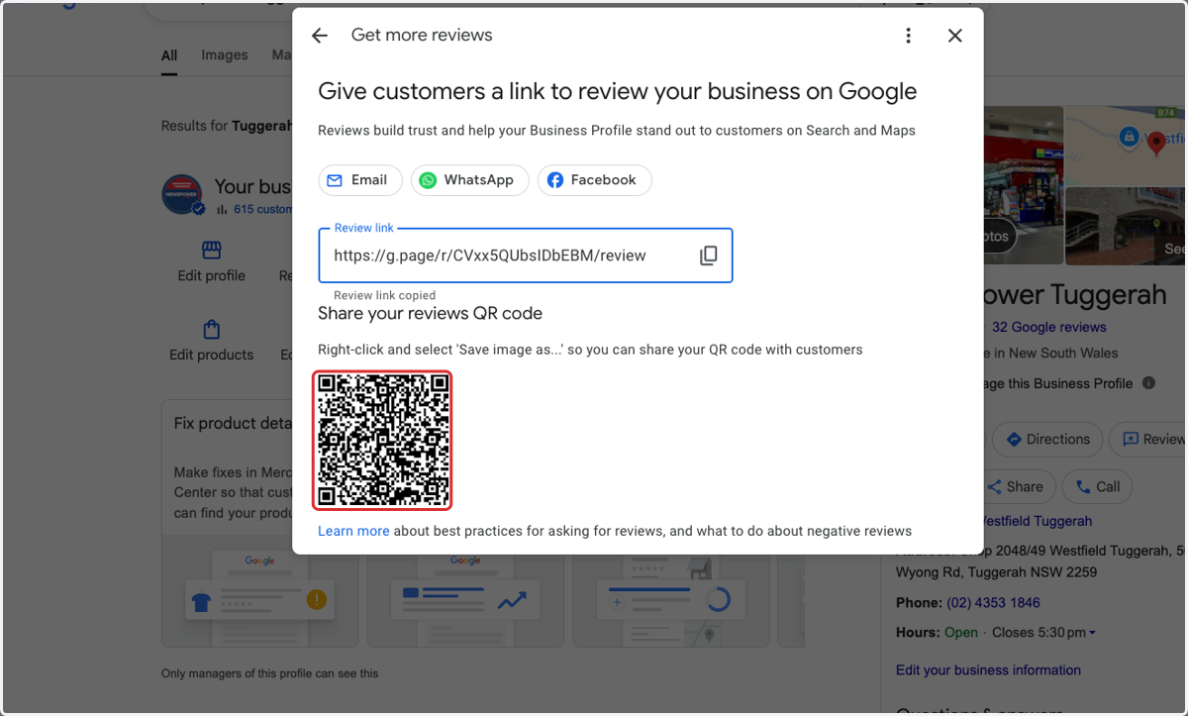Image resolution: width=1188 pixels, height=716 pixels.
Task: Copy the review link with copy icon
Action: pyautogui.click(x=708, y=256)
